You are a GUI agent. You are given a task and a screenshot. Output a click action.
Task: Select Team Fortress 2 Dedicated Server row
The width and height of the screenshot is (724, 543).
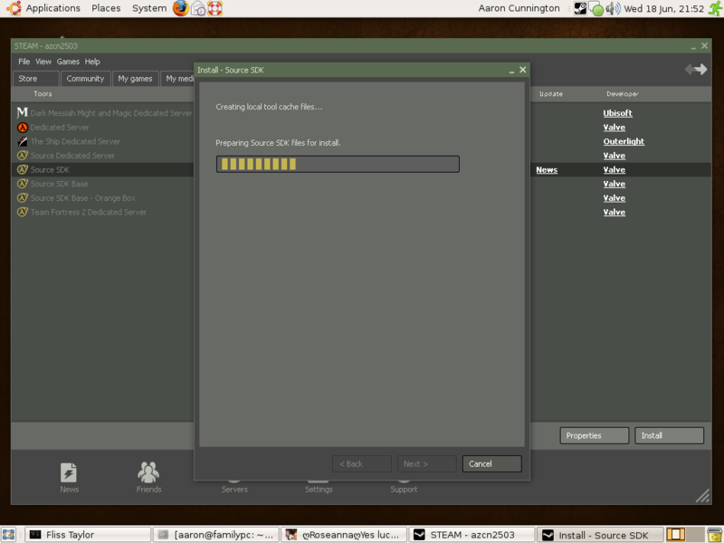point(88,213)
